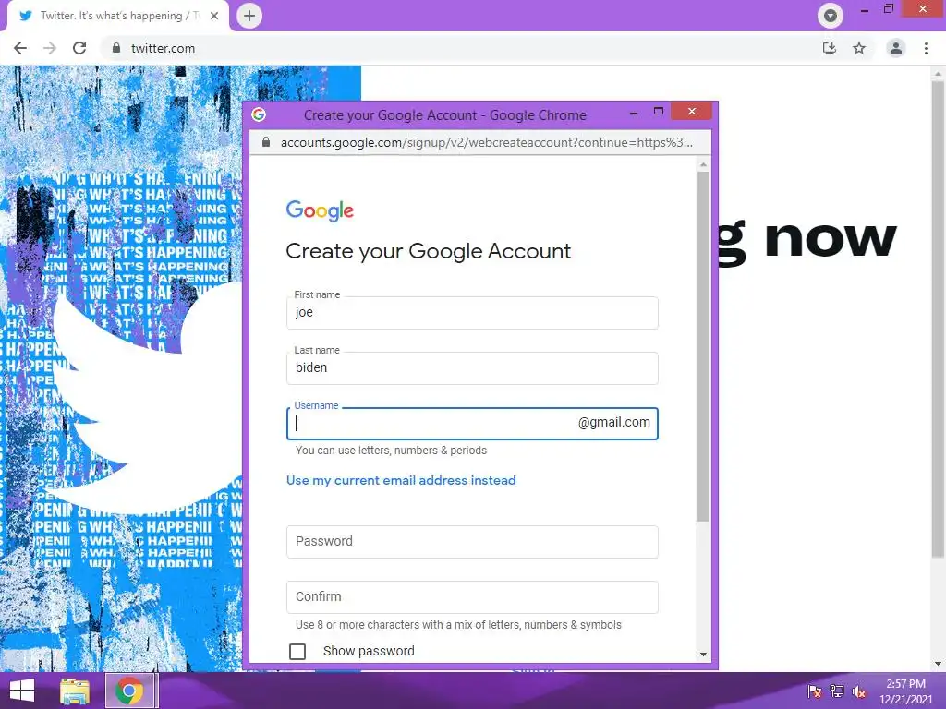Go forward in the Twitter browser window
The image size is (946, 709).
pyautogui.click(x=50, y=48)
